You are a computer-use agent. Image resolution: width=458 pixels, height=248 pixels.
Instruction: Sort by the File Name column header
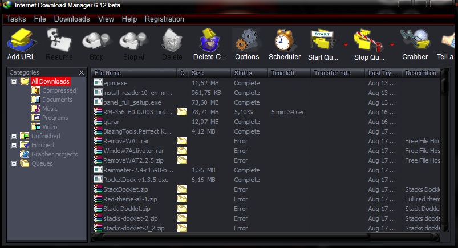(x=134, y=73)
